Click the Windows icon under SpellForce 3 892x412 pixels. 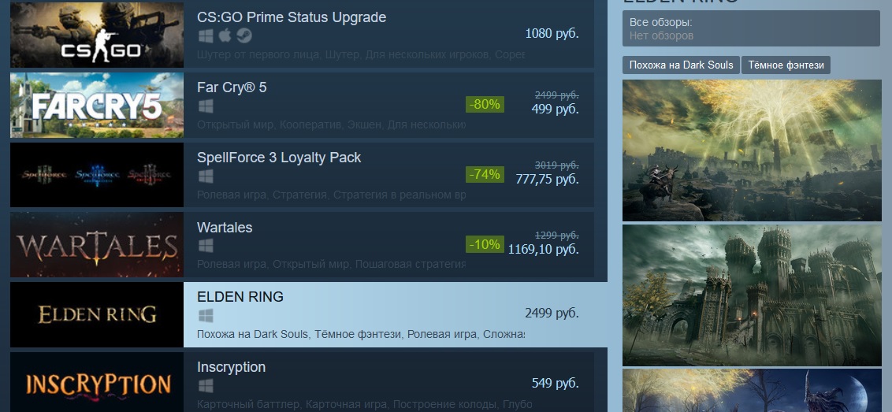pos(206,176)
